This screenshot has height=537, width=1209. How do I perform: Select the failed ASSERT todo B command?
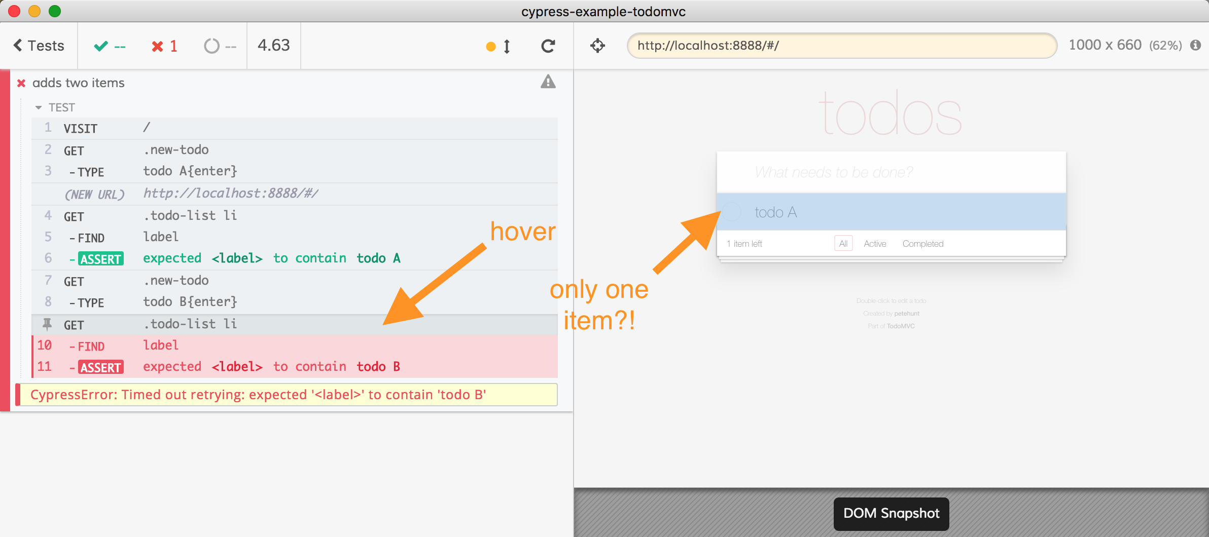[x=271, y=367]
